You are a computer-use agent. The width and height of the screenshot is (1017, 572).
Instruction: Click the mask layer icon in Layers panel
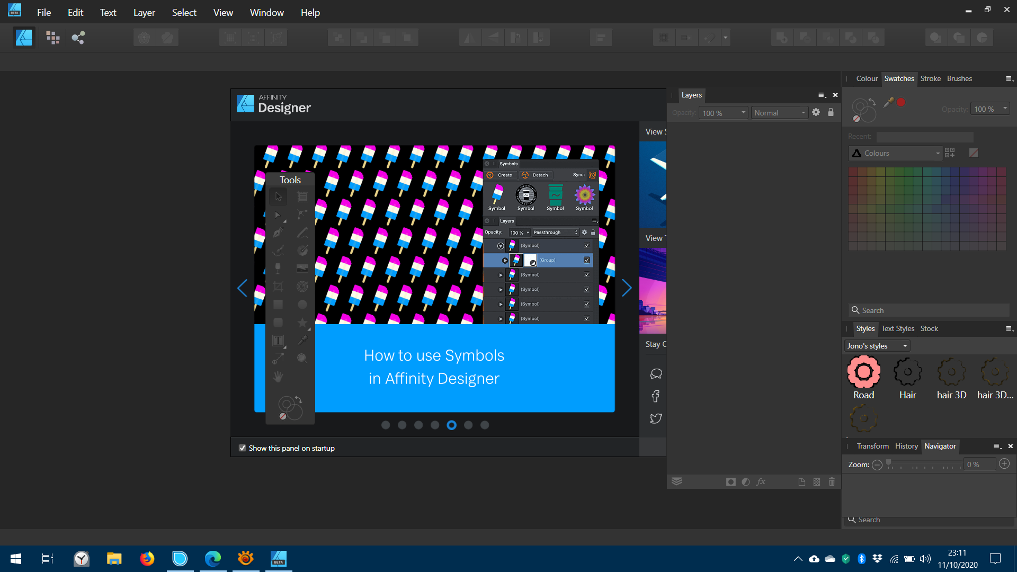[731, 482]
